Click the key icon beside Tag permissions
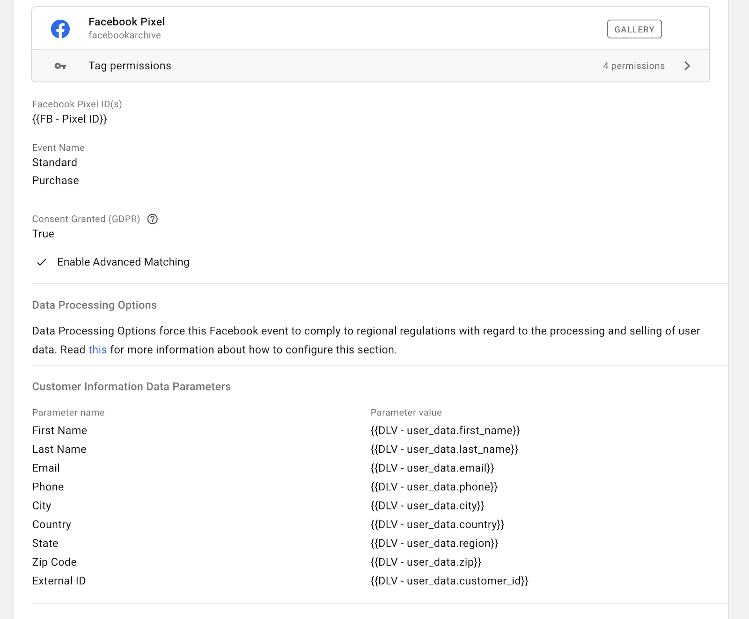 click(x=60, y=66)
